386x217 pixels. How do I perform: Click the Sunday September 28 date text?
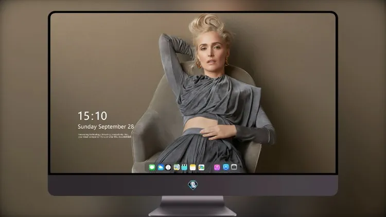click(x=106, y=126)
